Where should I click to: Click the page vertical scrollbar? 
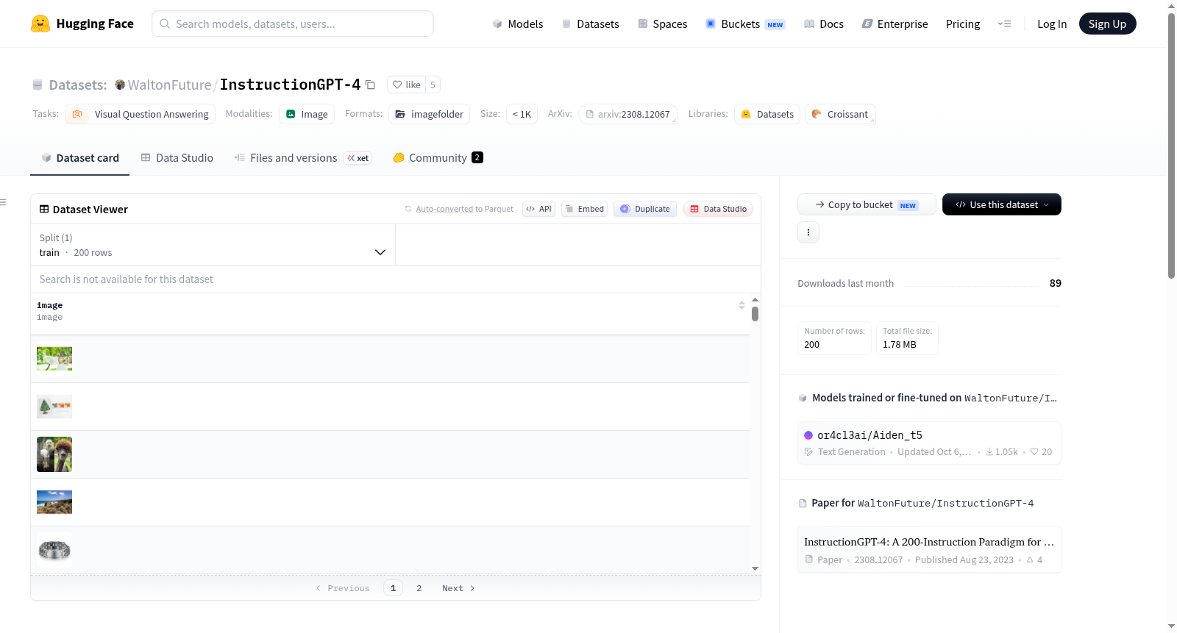[1171, 146]
